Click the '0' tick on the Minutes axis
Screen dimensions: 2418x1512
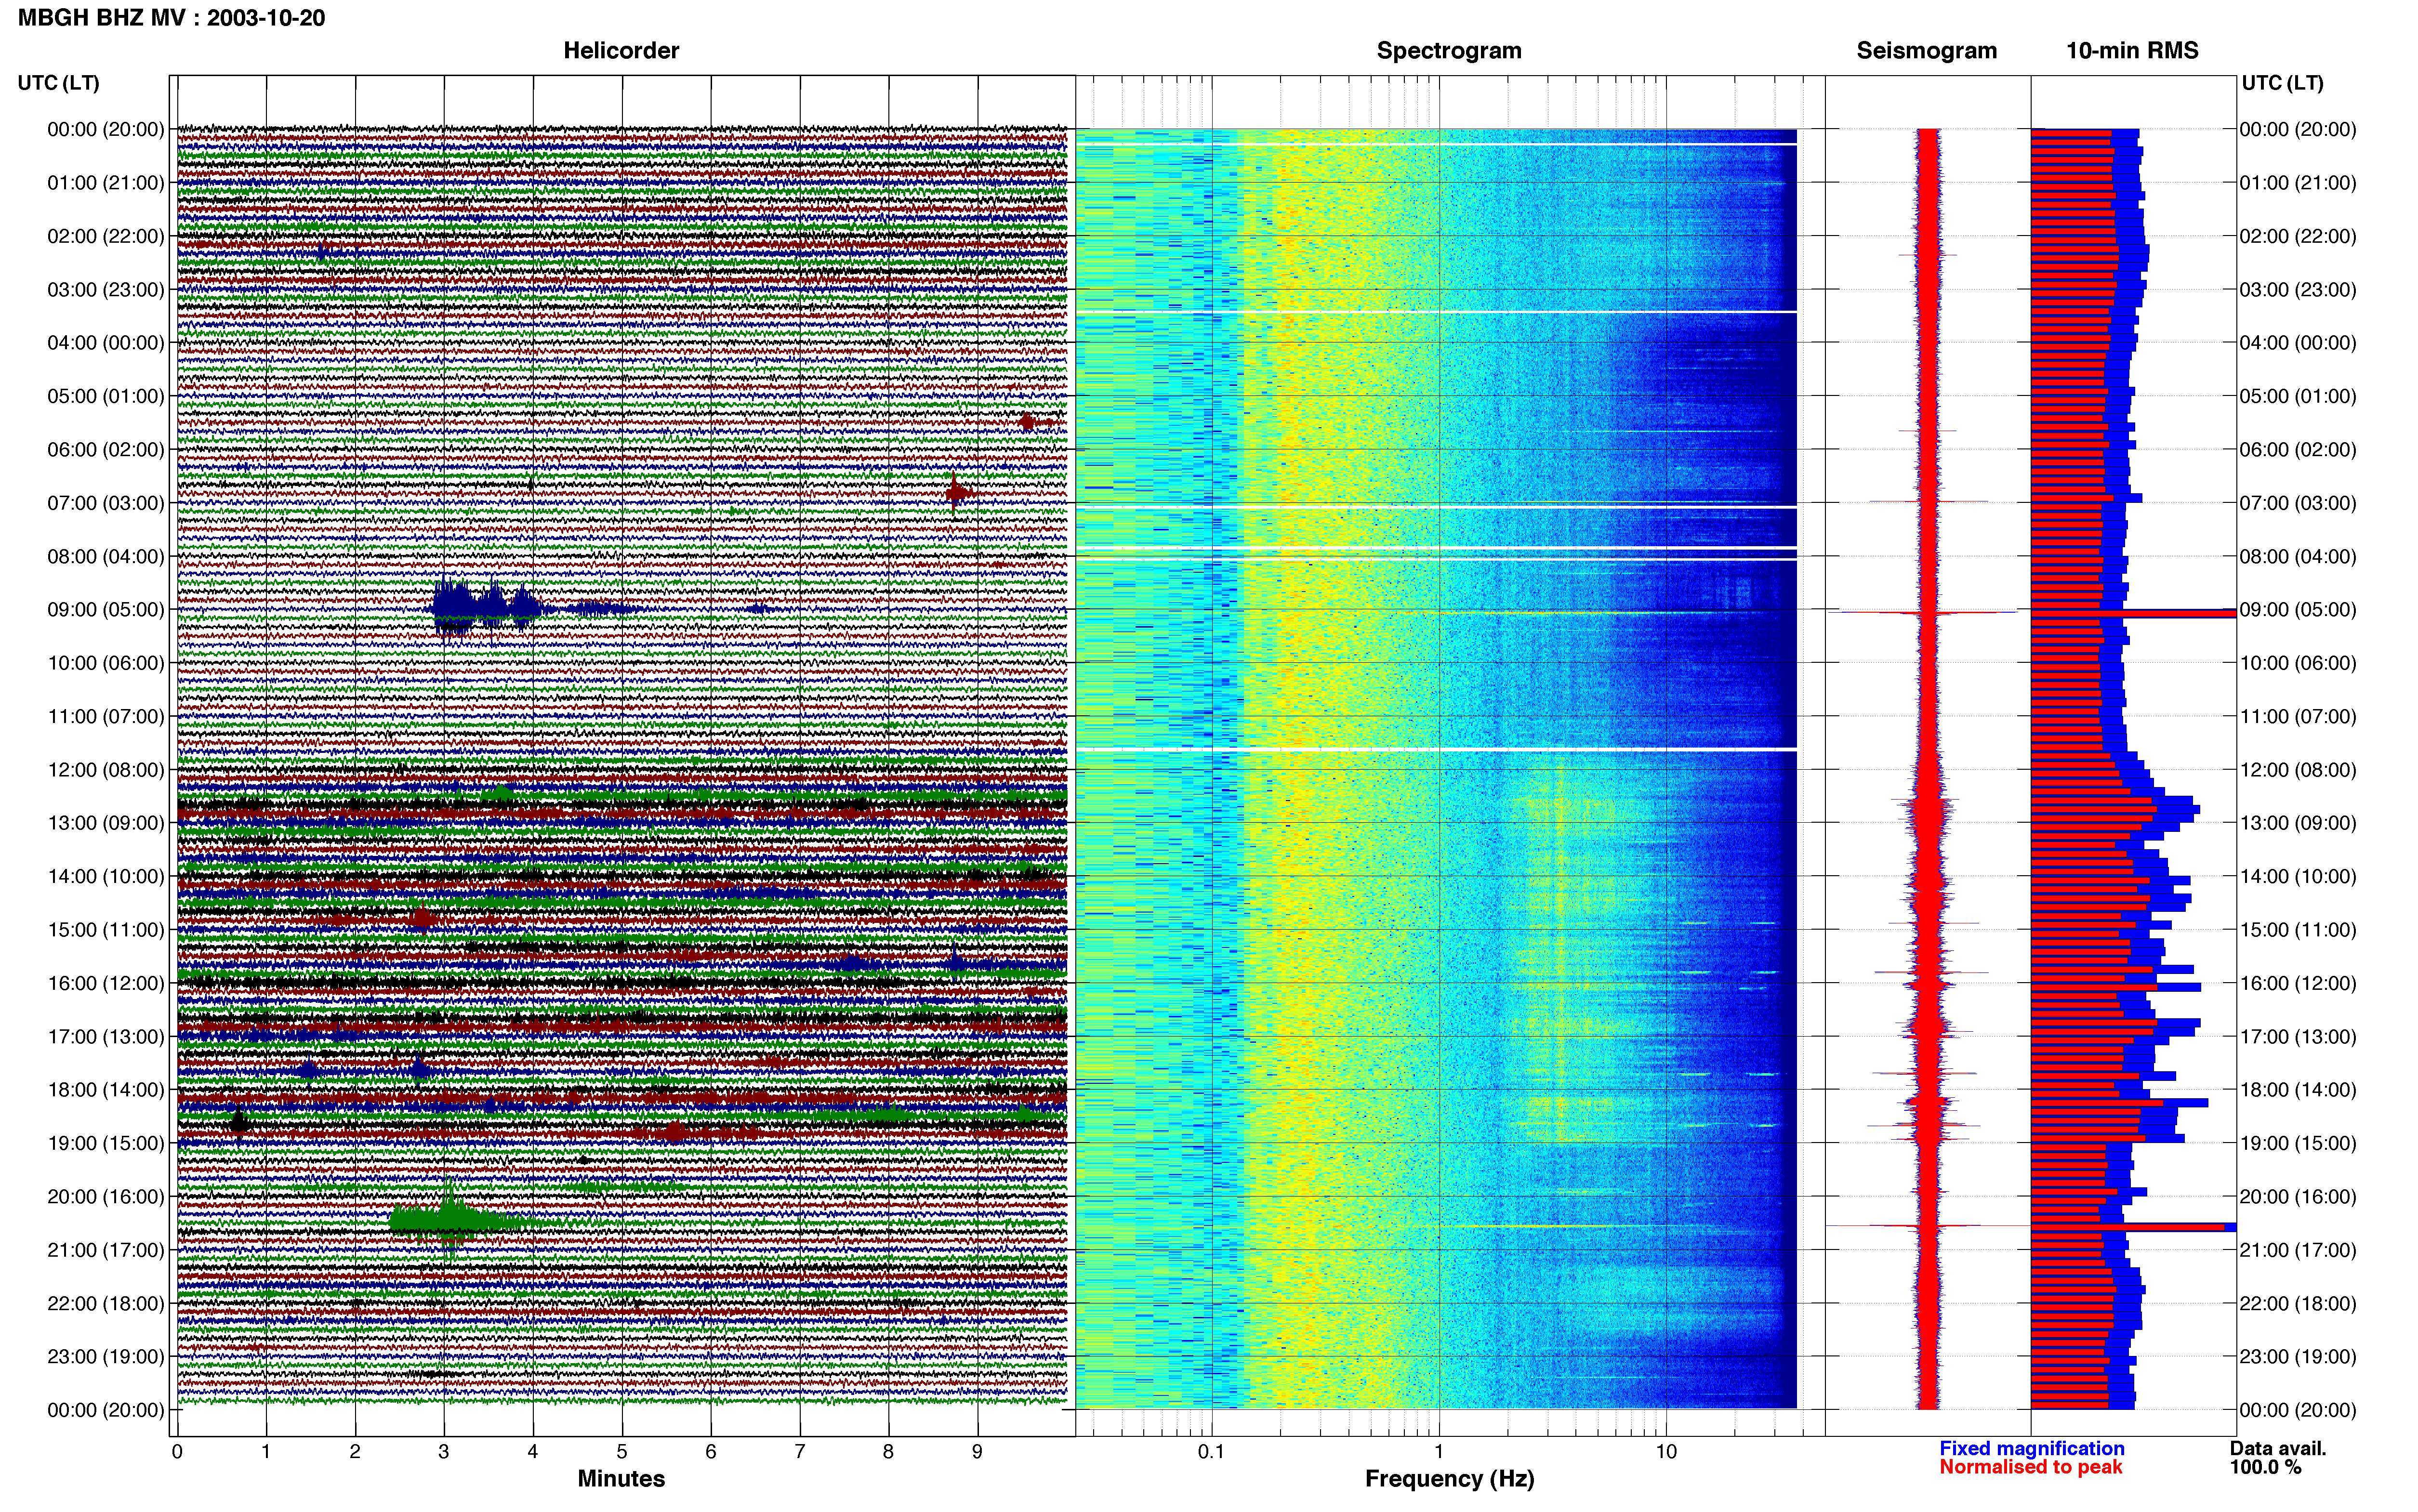point(177,1452)
